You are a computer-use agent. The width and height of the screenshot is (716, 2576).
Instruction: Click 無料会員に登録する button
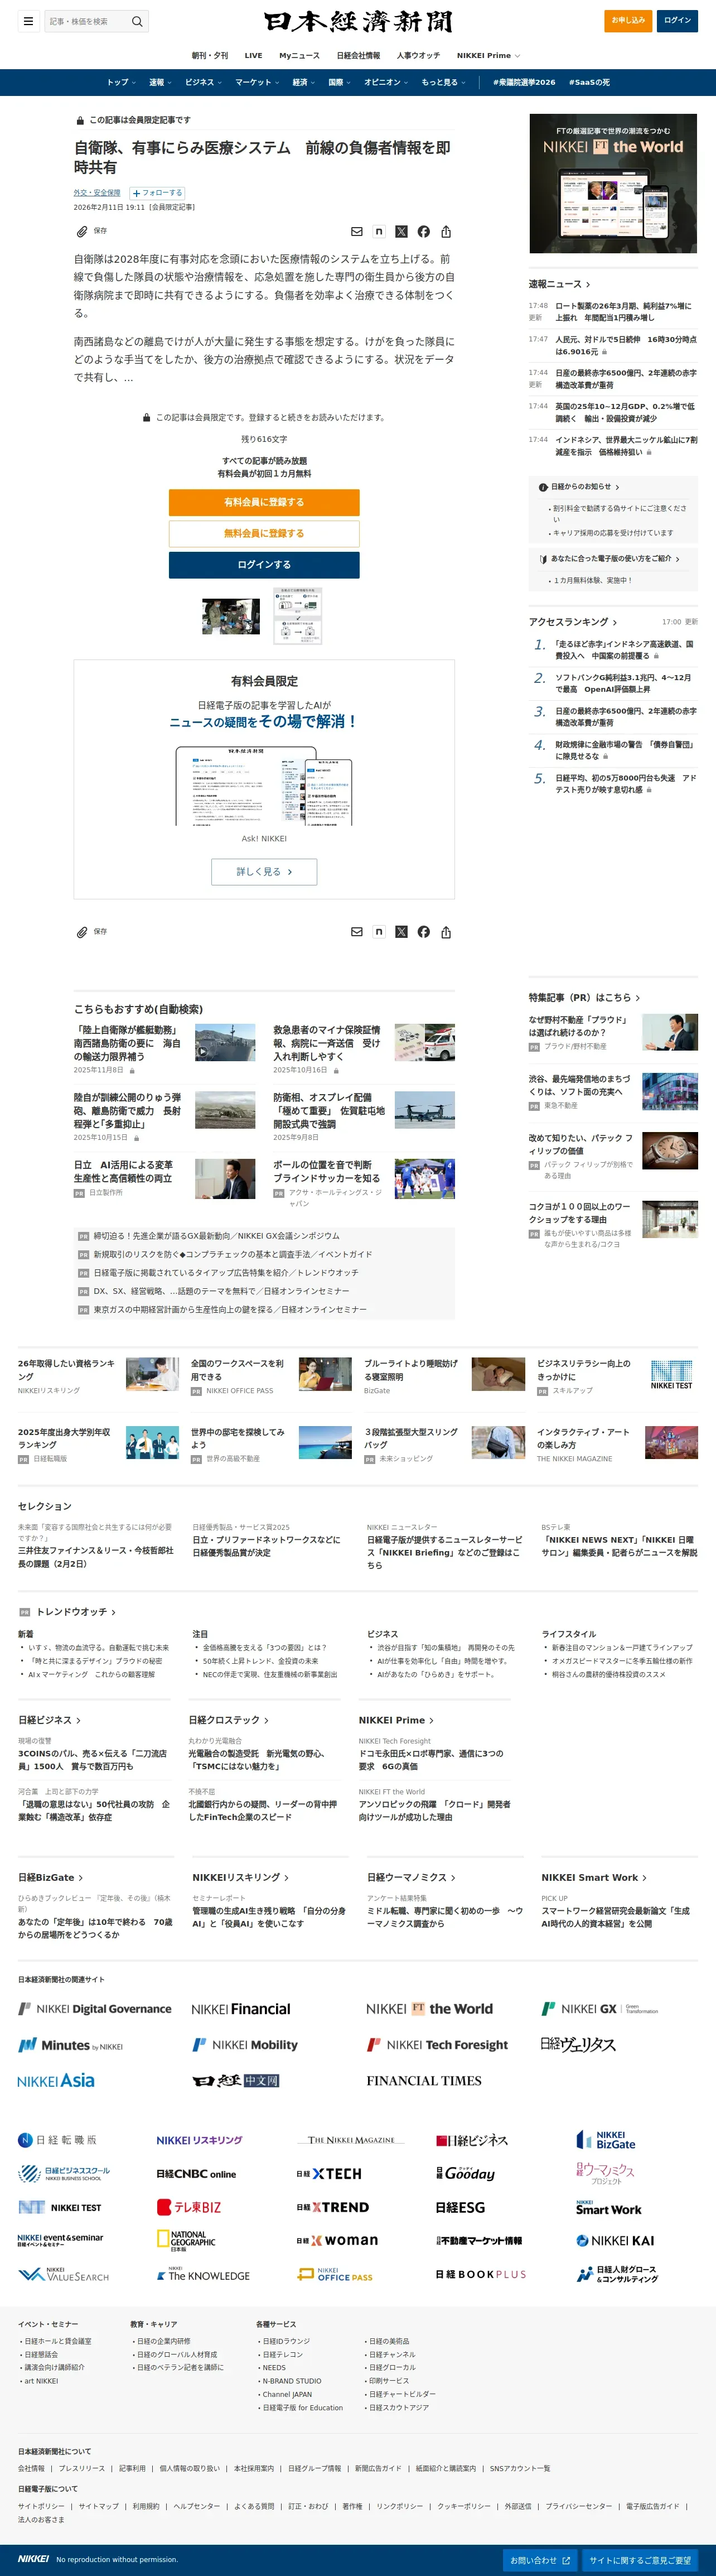[264, 533]
